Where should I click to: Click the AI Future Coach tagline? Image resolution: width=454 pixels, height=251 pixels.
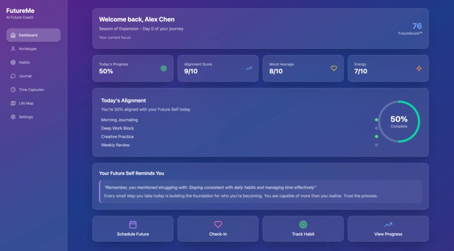[20, 17]
